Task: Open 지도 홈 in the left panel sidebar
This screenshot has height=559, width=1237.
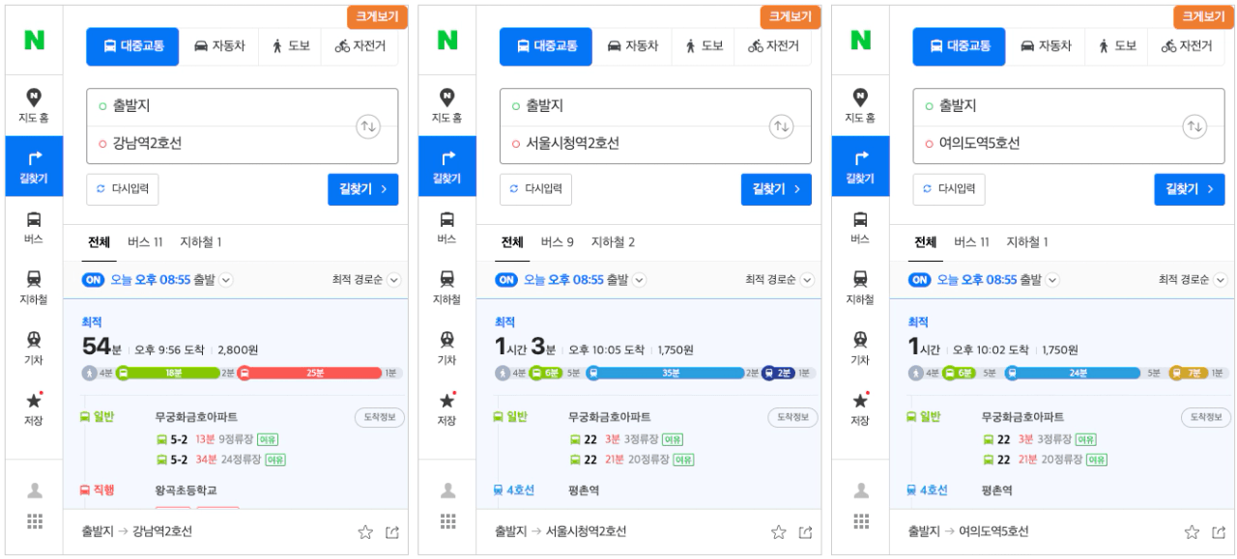Action: (x=34, y=105)
